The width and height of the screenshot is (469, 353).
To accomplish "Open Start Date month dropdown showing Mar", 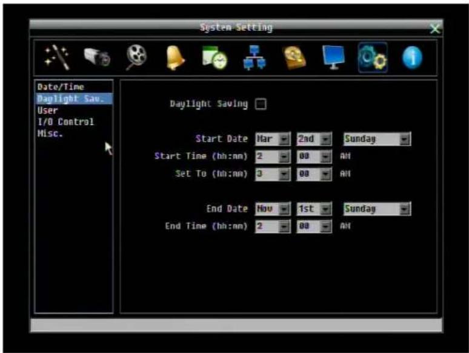I will coord(273,139).
